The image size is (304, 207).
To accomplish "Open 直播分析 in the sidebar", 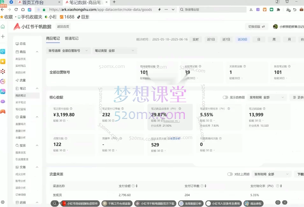I will [x=20, y=131].
